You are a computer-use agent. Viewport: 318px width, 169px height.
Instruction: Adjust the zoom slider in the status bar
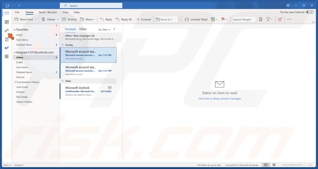coord(293,165)
